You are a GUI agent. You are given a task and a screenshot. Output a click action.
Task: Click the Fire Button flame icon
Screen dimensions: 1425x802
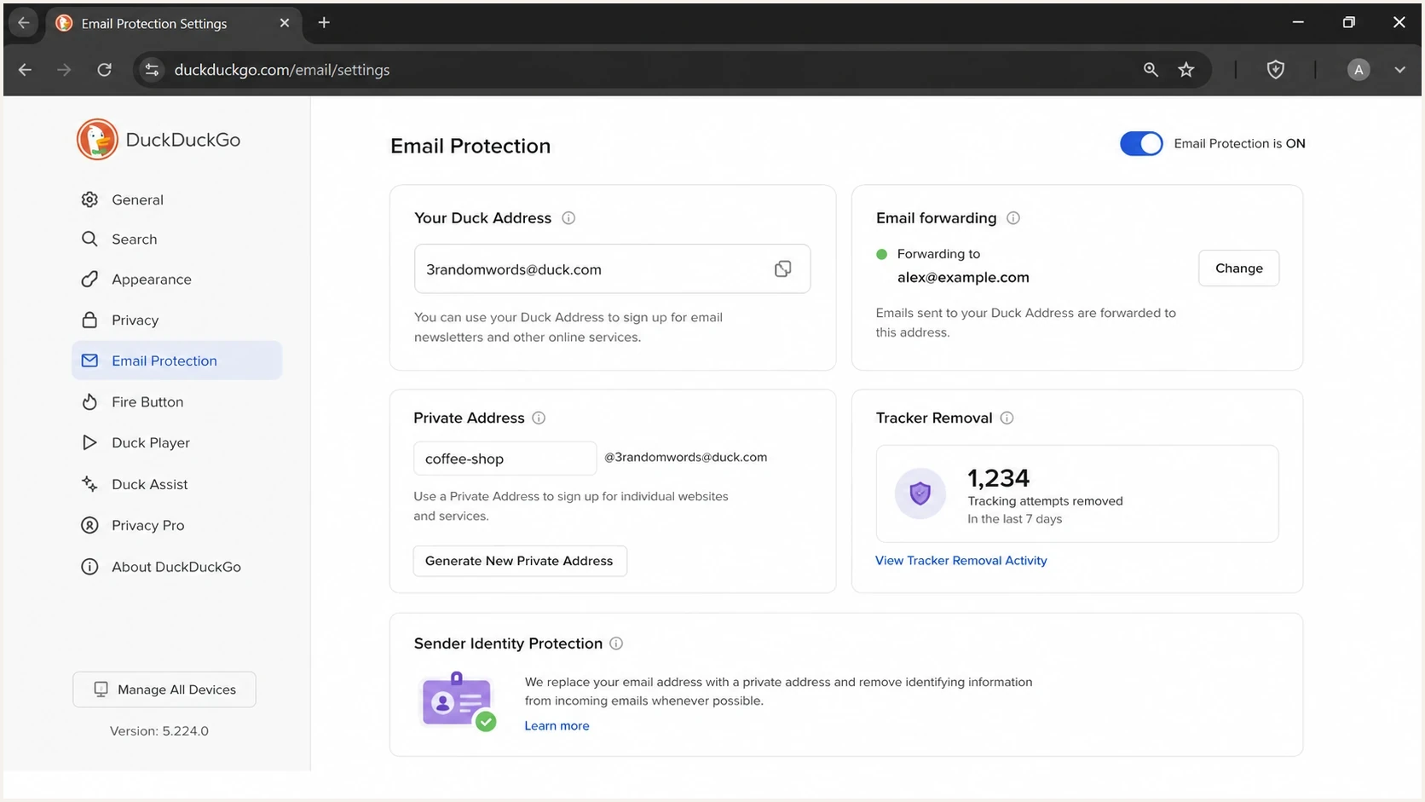[x=89, y=401]
